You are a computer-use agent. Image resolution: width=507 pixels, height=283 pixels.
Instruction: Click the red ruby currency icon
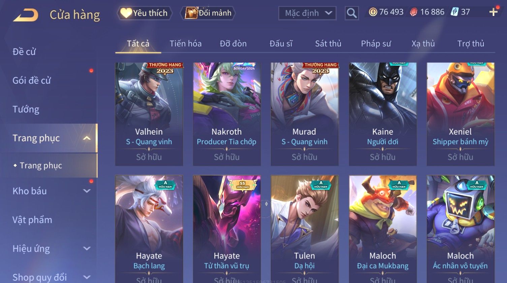pos(414,12)
